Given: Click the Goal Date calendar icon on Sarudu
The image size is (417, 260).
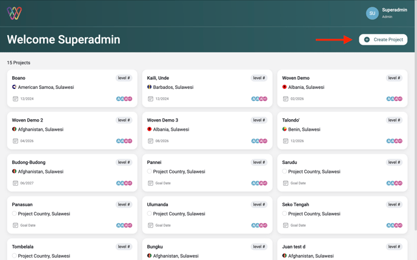Looking at the screenshot, I should 285,183.
